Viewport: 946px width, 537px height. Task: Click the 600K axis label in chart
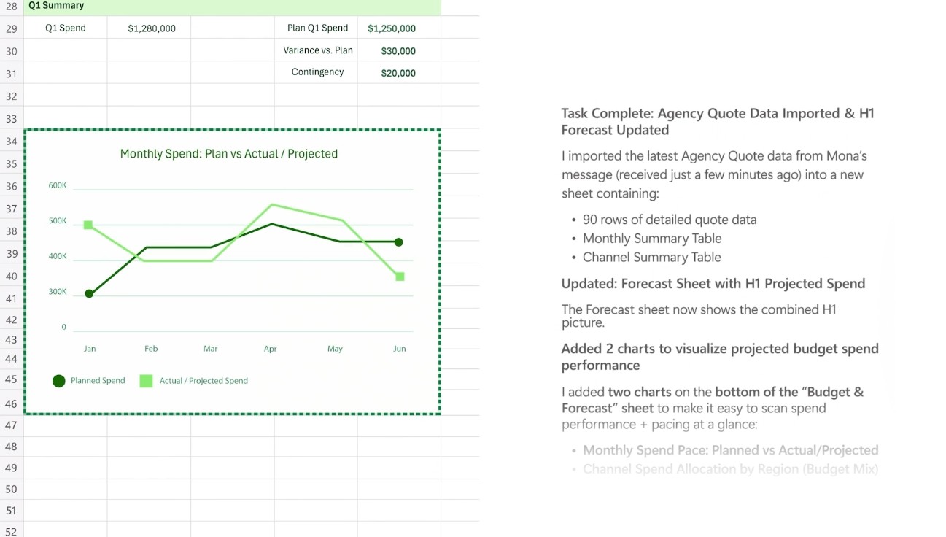58,185
